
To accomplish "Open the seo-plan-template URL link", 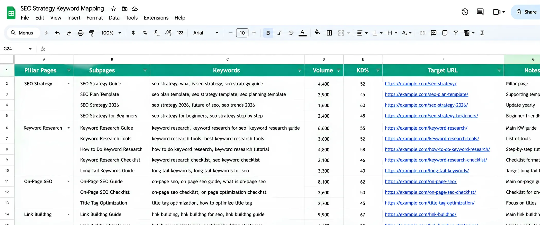I will click(x=426, y=94).
